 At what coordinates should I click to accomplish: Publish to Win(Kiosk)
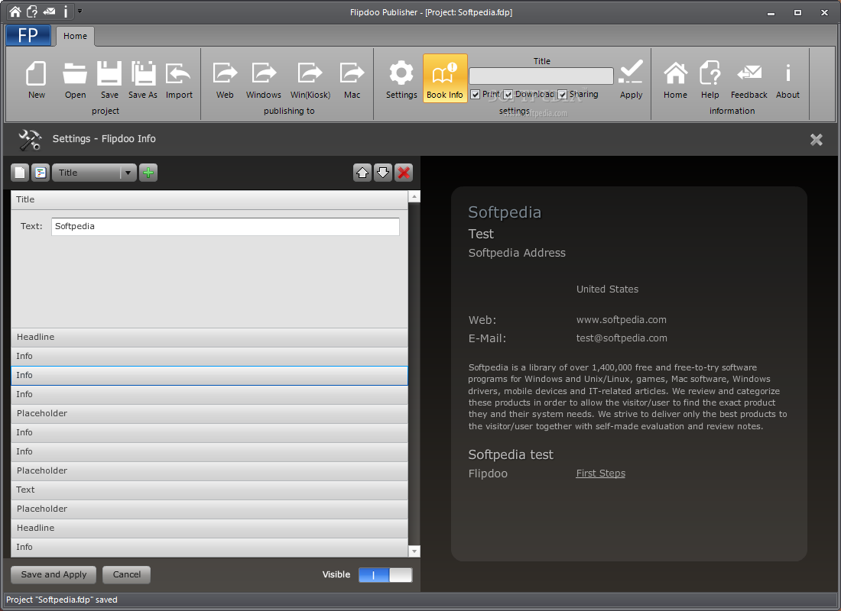310,80
